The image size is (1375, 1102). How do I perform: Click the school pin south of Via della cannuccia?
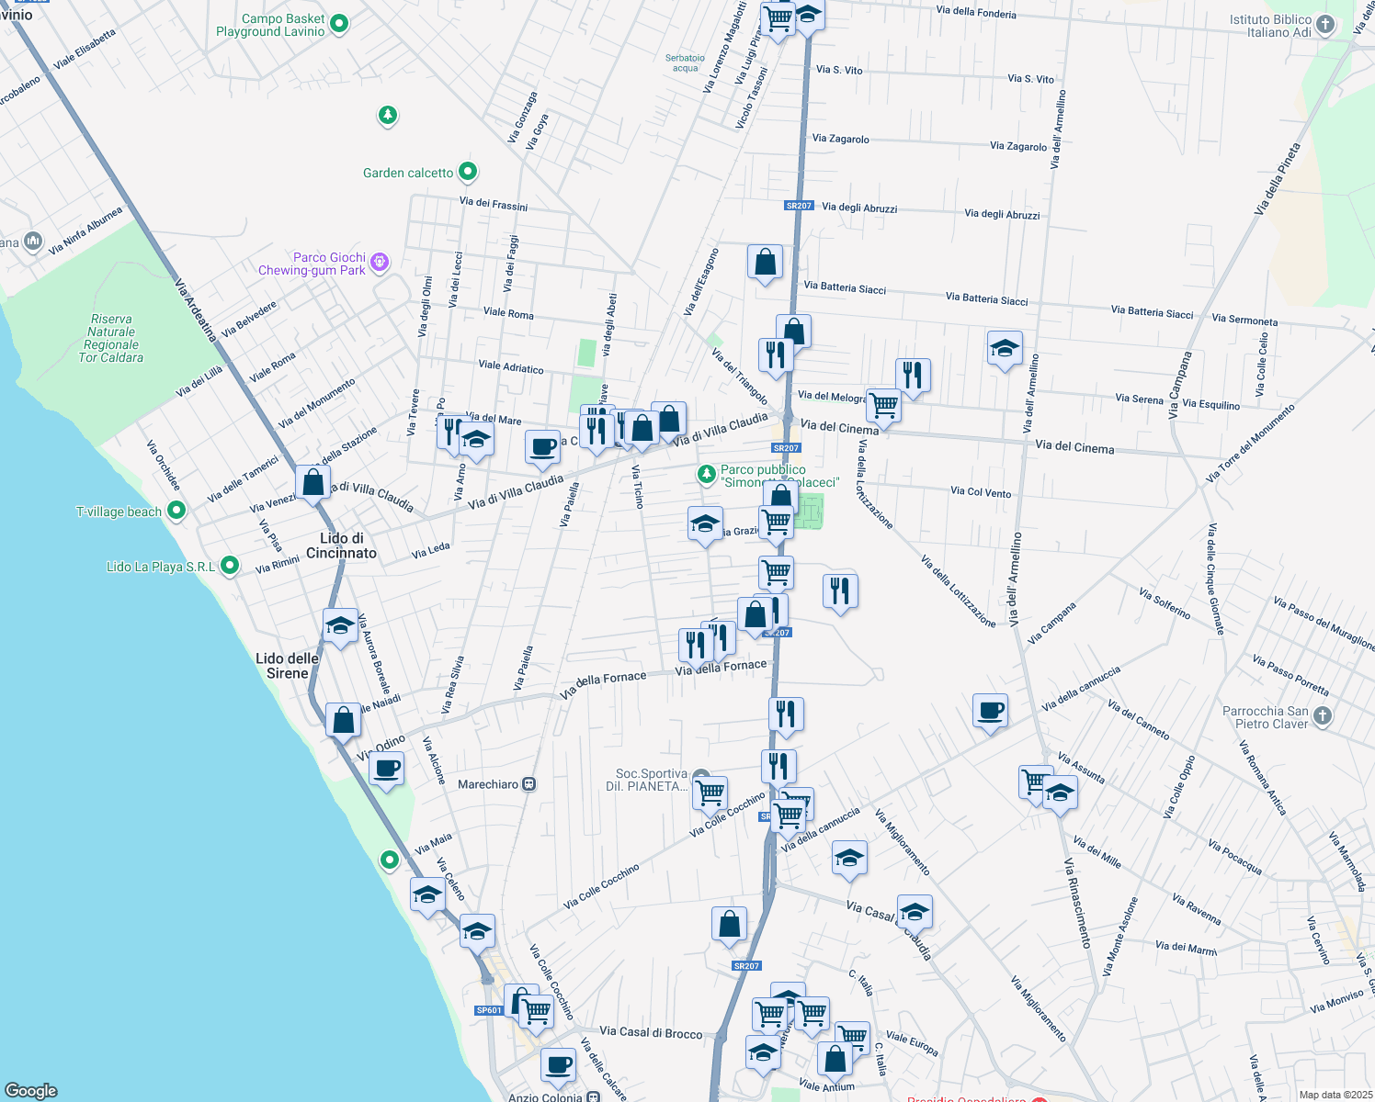849,860
